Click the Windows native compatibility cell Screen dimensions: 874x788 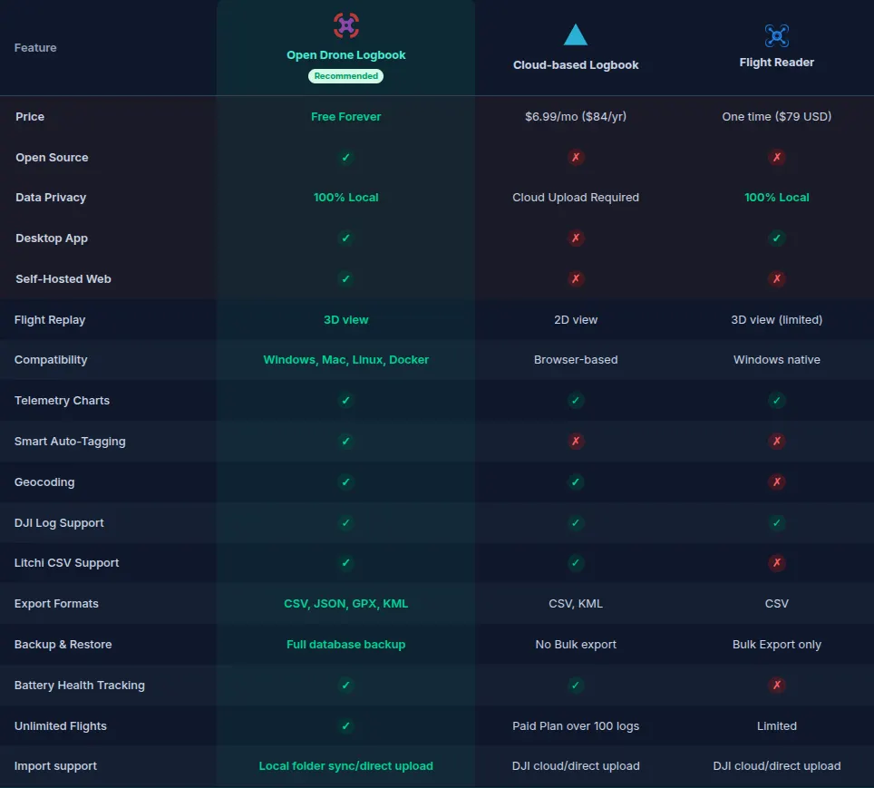776,360
